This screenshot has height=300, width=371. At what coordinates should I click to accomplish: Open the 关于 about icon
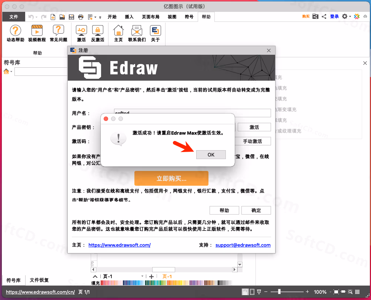[x=155, y=33]
